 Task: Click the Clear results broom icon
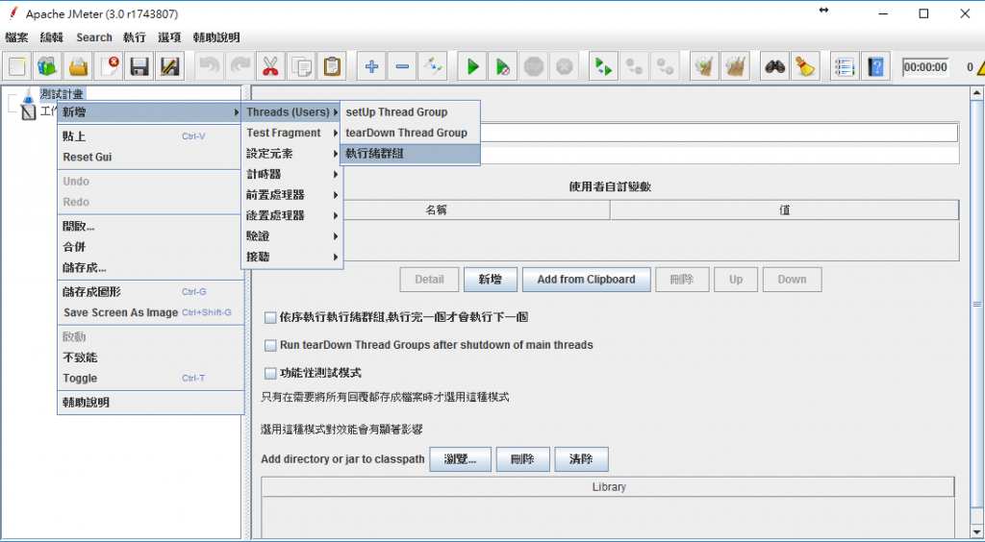click(705, 66)
